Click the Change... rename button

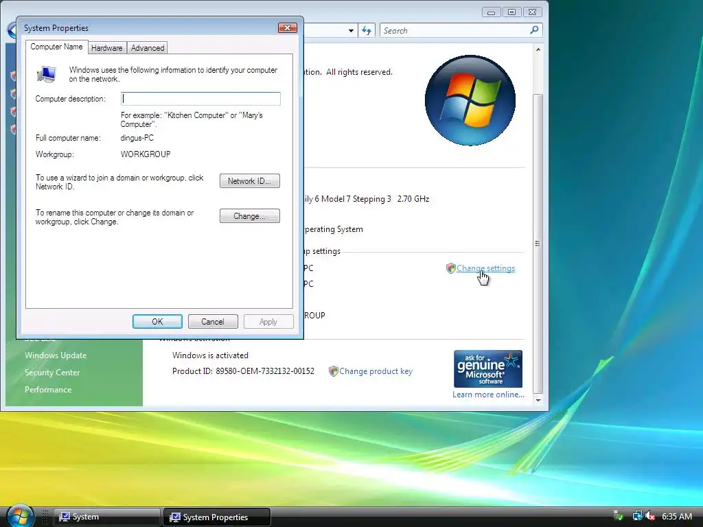click(250, 216)
